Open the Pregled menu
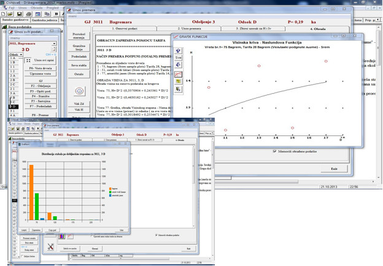383x266 pixels. pyautogui.click(x=53, y=8)
